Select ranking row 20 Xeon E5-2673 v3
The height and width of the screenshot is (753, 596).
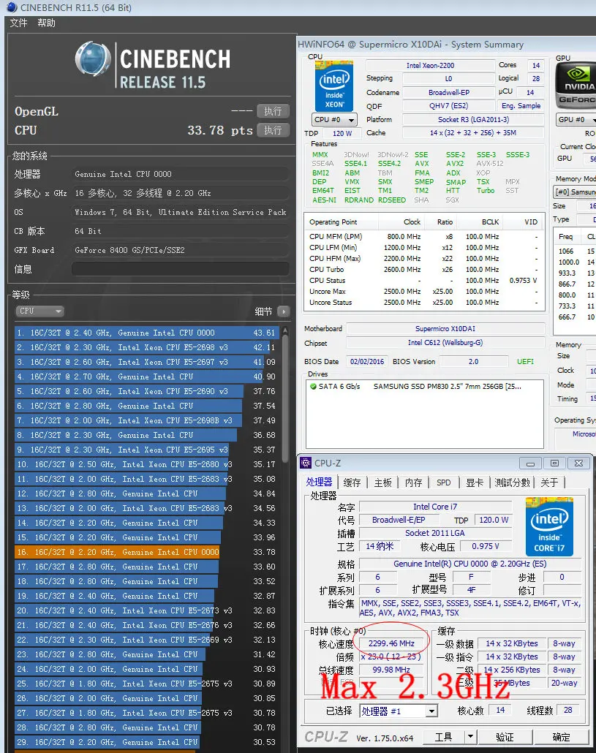[x=147, y=611]
